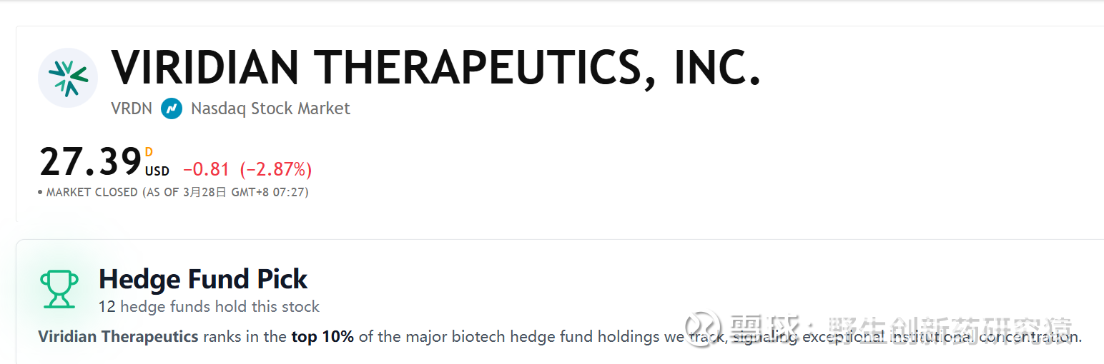Click the 27.39 stock price
The image size is (1104, 364).
(90, 162)
